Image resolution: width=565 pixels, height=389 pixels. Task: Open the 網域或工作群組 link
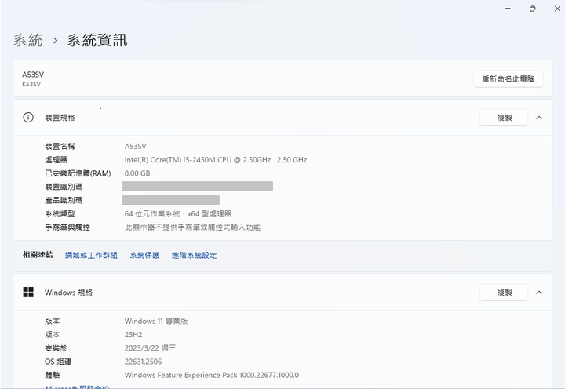(91, 256)
